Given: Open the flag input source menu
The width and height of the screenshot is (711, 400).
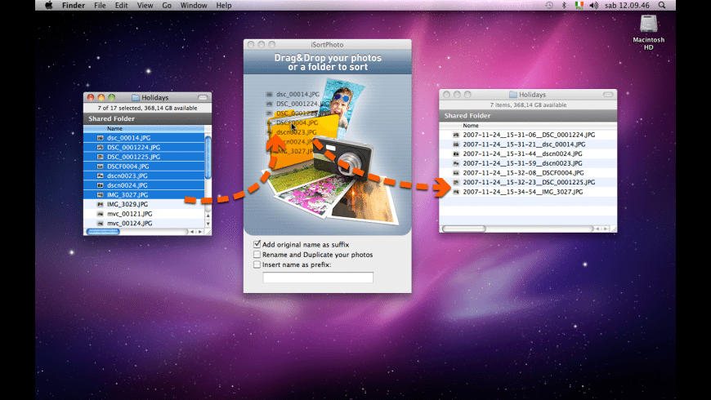Looking at the screenshot, I should (579, 6).
